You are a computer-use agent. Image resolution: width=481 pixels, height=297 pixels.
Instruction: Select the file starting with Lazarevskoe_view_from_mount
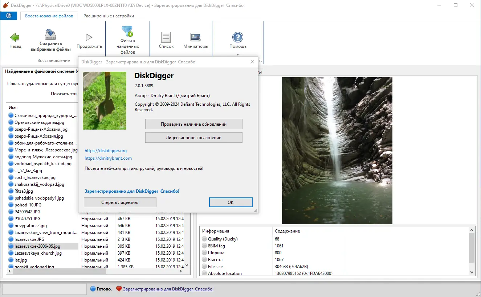coord(46,233)
